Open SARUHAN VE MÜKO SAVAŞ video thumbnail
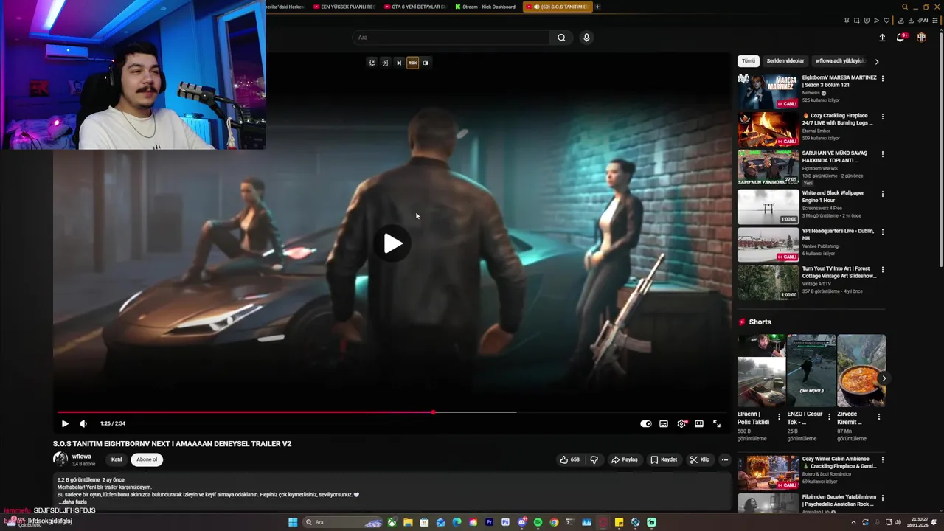 tap(768, 167)
